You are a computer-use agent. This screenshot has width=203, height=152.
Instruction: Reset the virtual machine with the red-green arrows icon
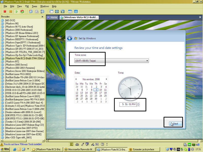[22, 11]
